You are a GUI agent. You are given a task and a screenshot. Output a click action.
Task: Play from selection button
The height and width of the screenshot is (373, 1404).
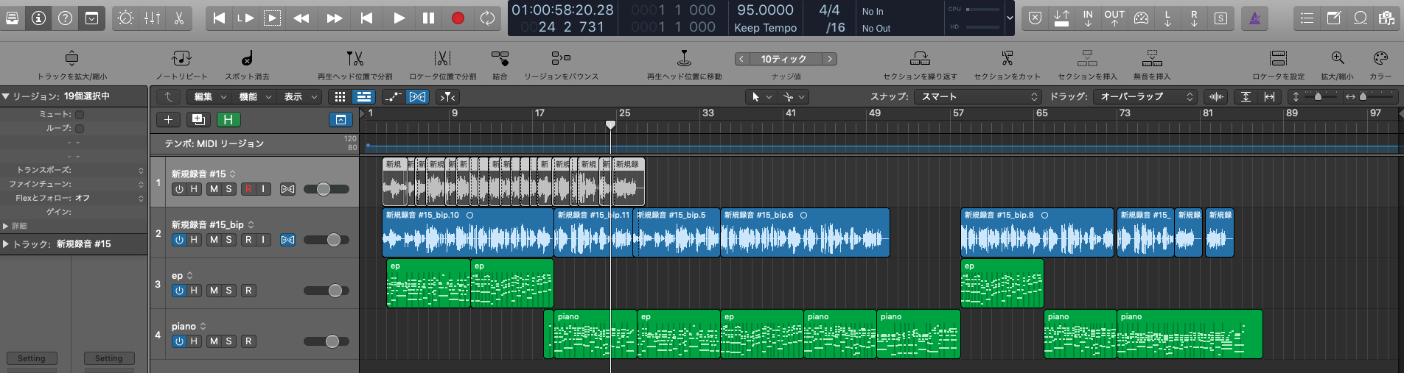(x=272, y=18)
